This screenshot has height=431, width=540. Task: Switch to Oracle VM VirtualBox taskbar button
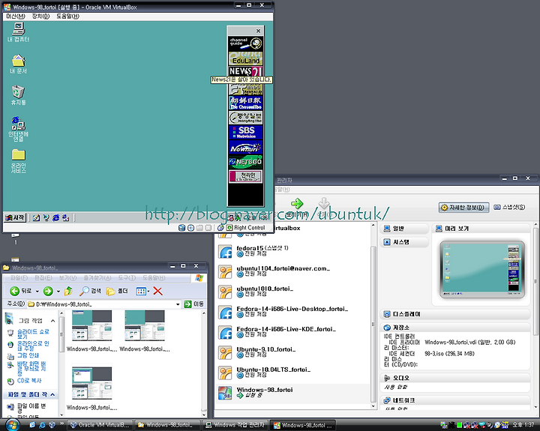(x=100, y=425)
